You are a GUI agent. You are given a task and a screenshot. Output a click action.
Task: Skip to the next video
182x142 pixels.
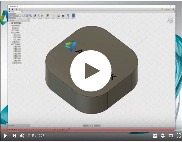pos(14,136)
